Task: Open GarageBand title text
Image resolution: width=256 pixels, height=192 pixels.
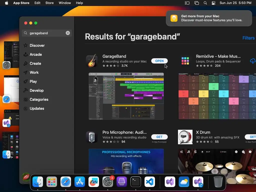Action: [x=114, y=56]
